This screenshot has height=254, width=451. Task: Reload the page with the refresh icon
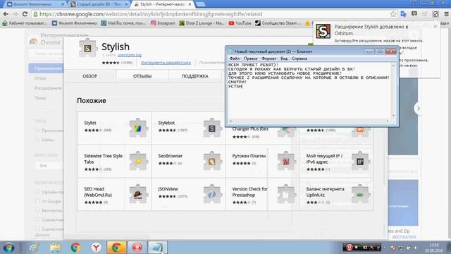[25, 14]
